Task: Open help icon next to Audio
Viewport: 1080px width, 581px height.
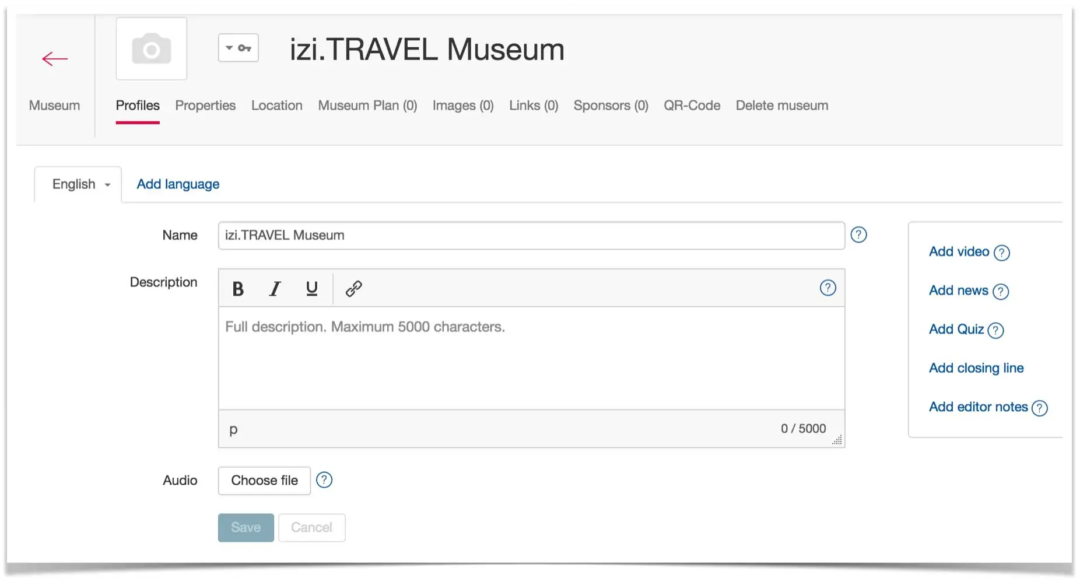Action: coord(324,480)
